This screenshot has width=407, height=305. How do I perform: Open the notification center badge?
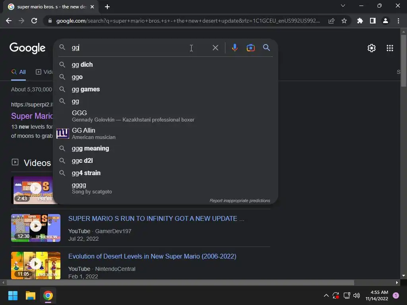click(x=396, y=295)
